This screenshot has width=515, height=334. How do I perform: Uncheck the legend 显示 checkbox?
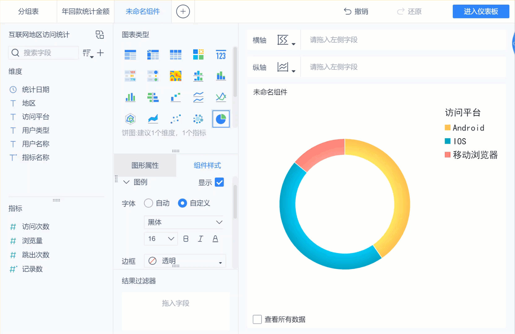219,182
